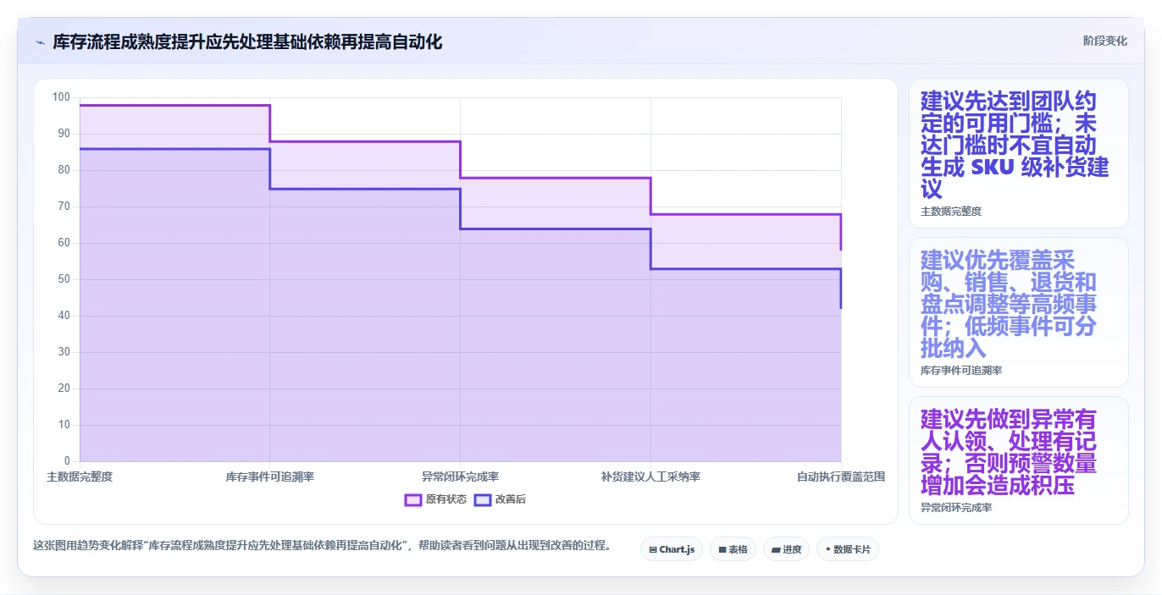Click the 表格 chip
1162x595 pixels.
[x=733, y=549]
